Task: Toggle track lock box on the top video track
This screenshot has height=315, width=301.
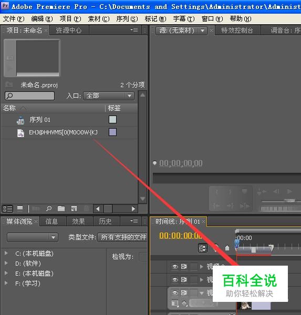Action: [x=194, y=267]
